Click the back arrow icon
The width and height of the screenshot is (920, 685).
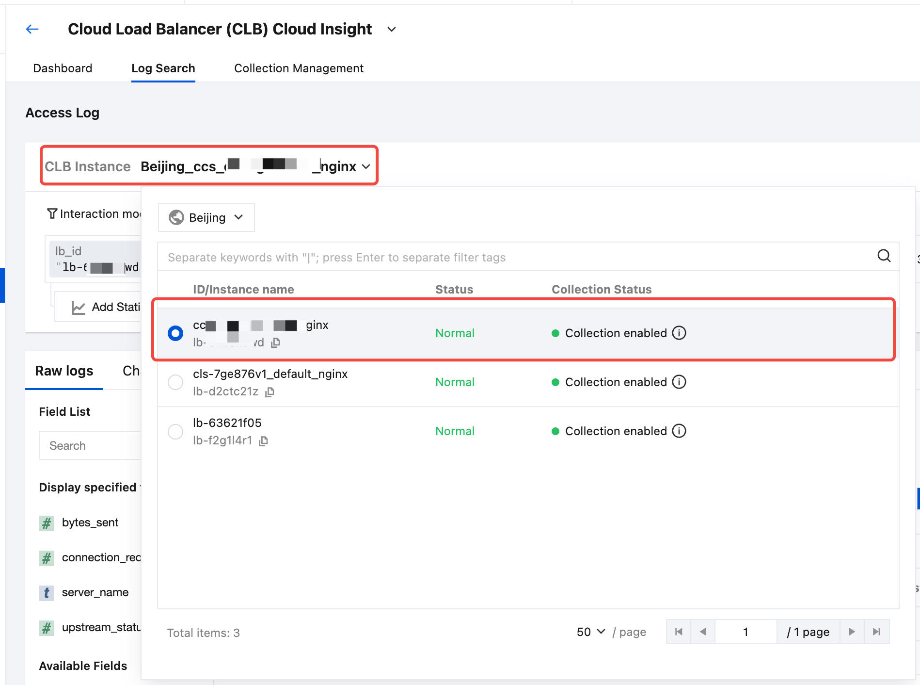pos(32,29)
